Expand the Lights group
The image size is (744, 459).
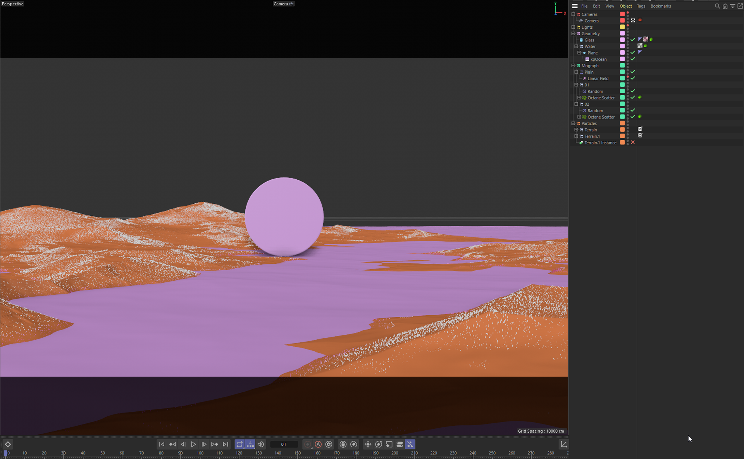pos(573,27)
